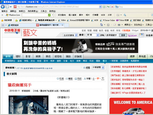Click the add to favorites bar star icon
The image size is (153, 115).
pyautogui.click(x=16, y=20)
